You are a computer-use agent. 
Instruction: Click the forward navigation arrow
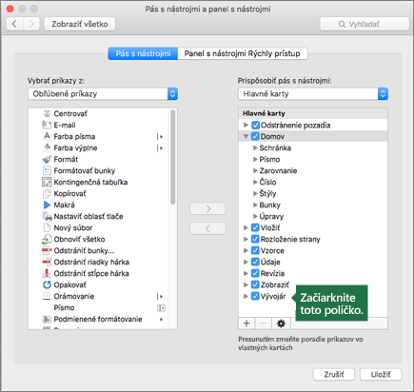31,24
